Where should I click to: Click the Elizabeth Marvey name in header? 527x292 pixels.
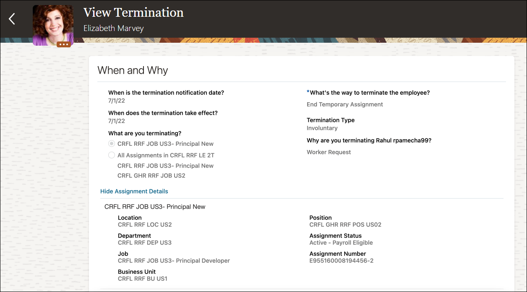tap(113, 28)
